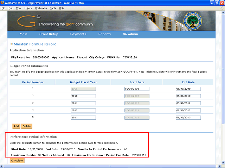This screenshot has width=225, height=168.
Task: Click the vertical scrollbar on the page
Action: coord(223,87)
